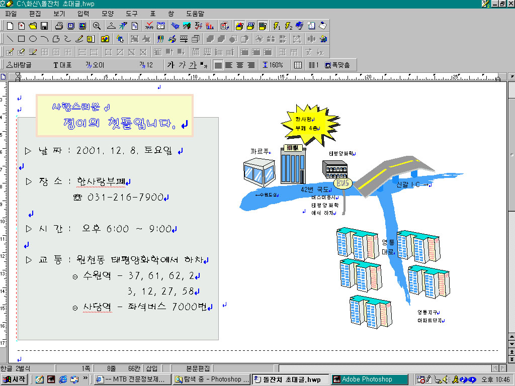Toggle italic text formatting
This screenshot has height=386, width=515.
pos(182,65)
